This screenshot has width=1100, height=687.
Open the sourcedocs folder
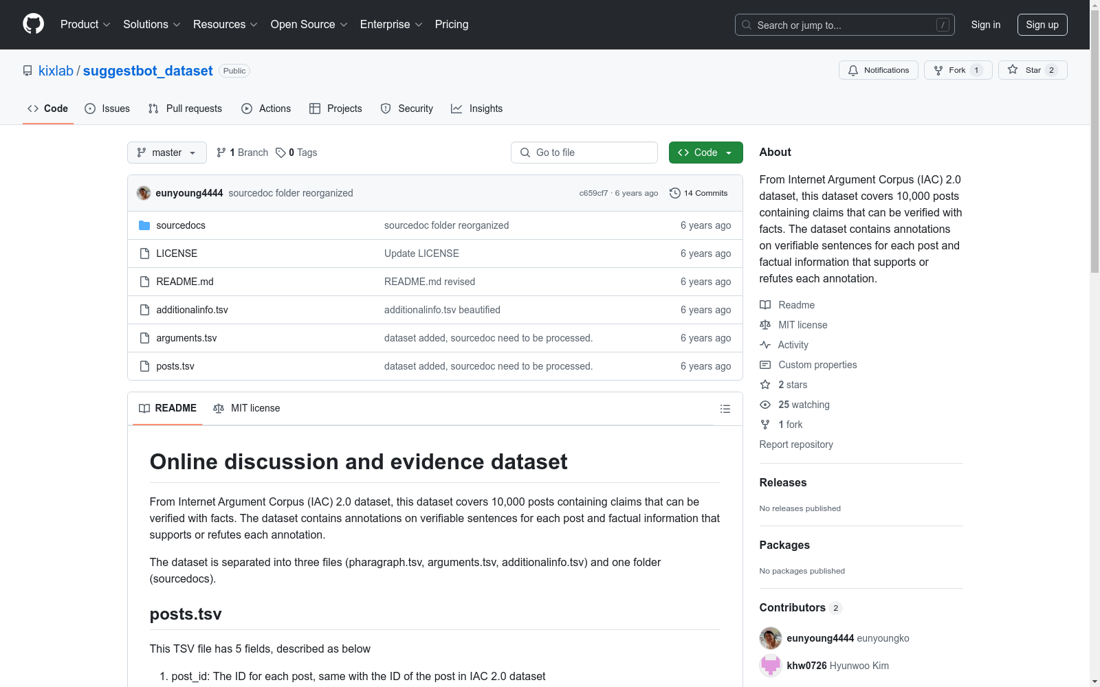coord(181,225)
